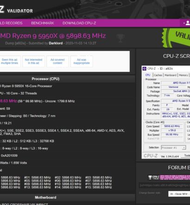The height and width of the screenshot is (205, 190).
Task: Click the trophy icon beside the title
Action: [x=120, y=38]
